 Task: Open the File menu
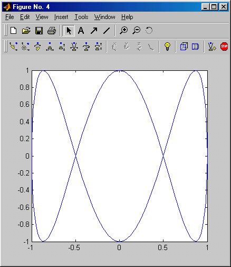(x=9, y=17)
